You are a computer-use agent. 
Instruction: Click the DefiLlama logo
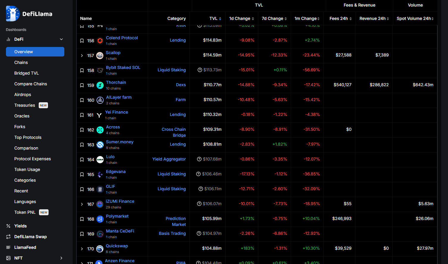(29, 14)
